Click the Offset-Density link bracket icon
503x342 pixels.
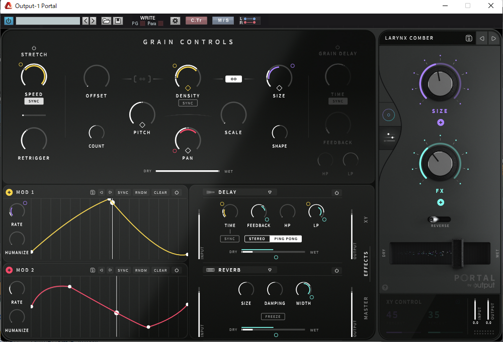tap(142, 79)
